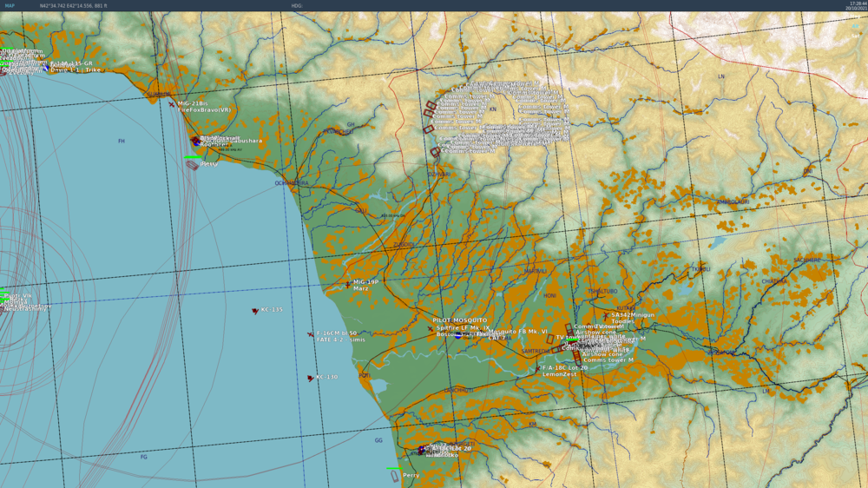Click the GH grid square label

351,125
